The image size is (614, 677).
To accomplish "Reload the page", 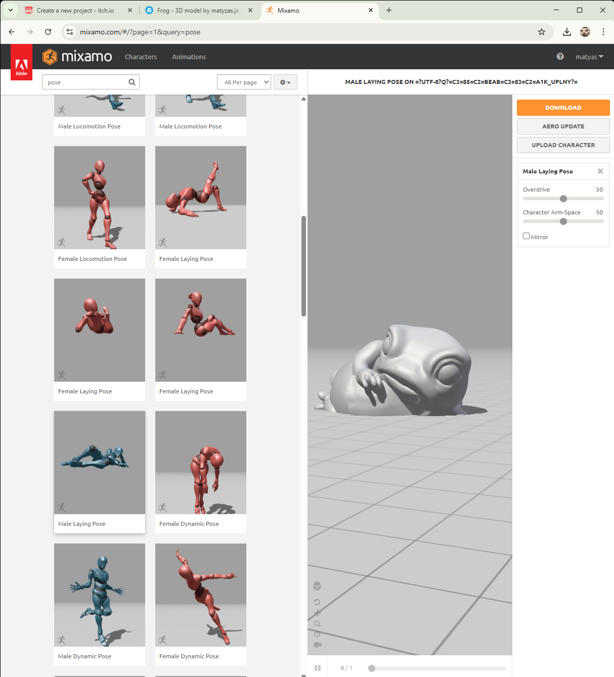I will tap(48, 32).
